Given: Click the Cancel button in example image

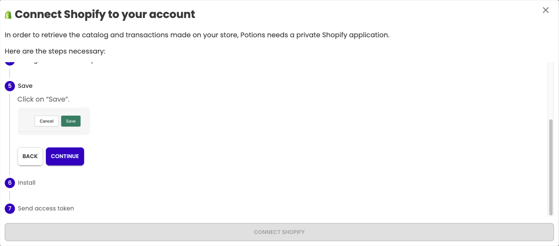Looking at the screenshot, I should pyautogui.click(x=46, y=121).
